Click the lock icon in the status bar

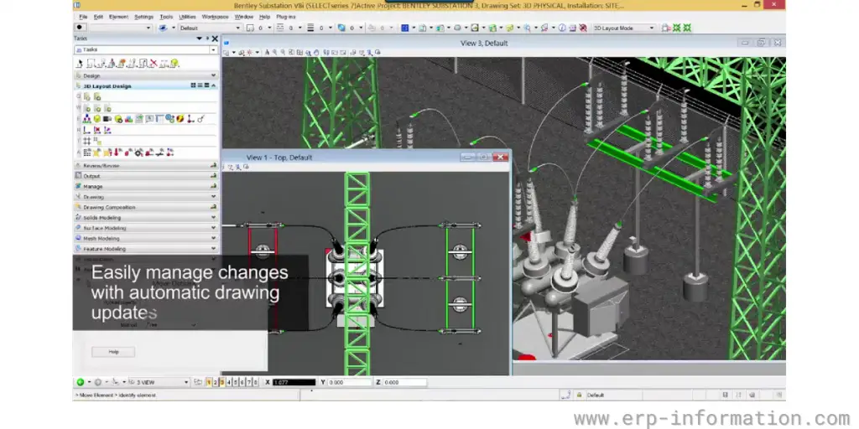pyautogui.click(x=579, y=395)
